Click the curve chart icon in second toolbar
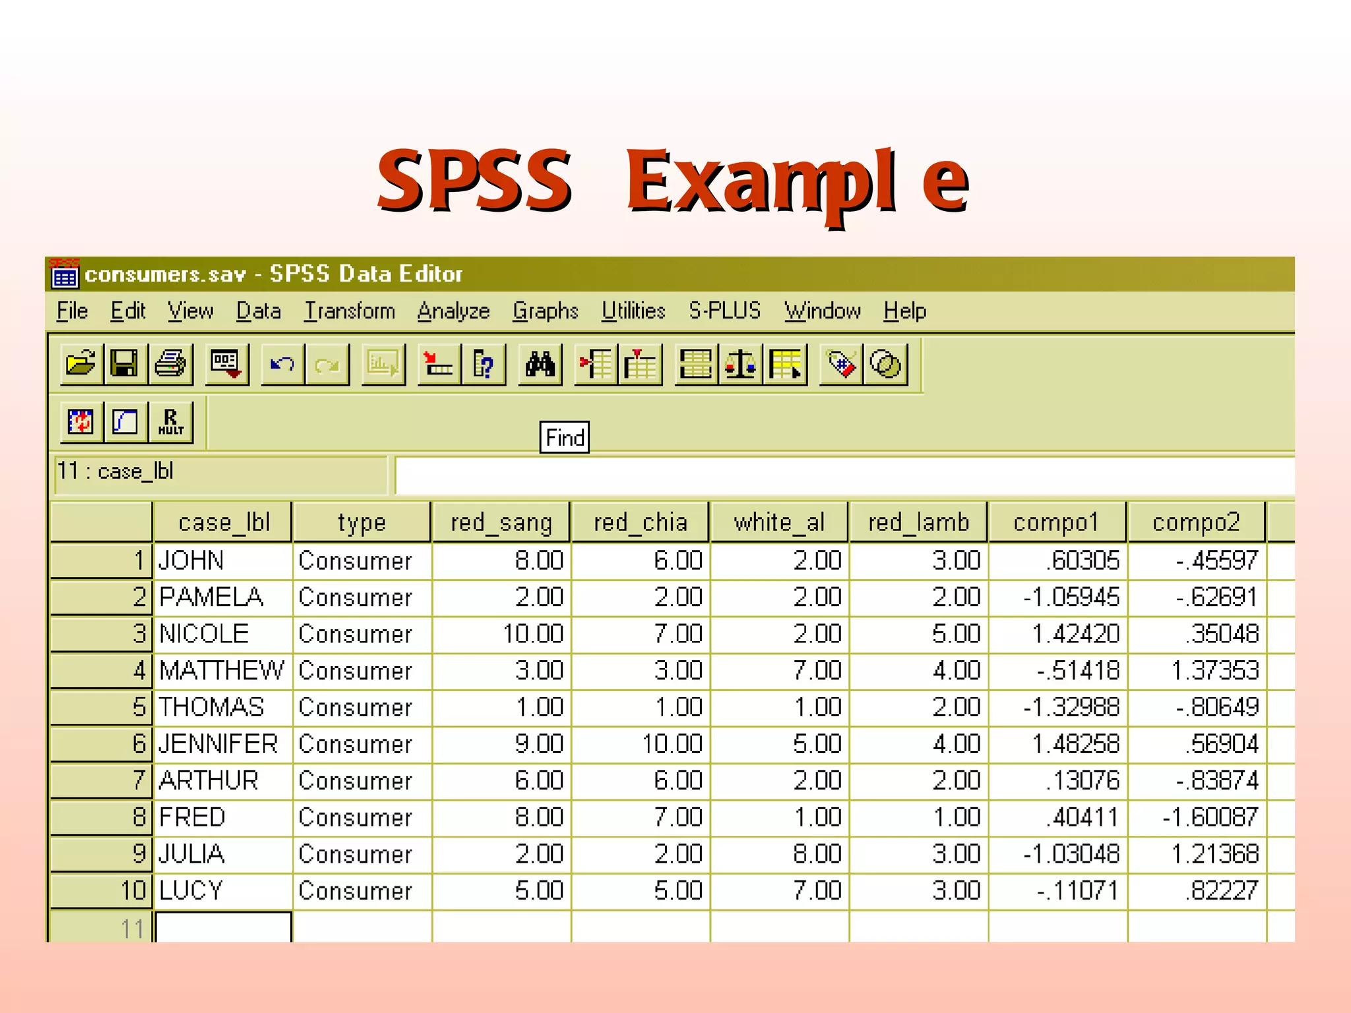The height and width of the screenshot is (1013, 1351). (x=125, y=421)
